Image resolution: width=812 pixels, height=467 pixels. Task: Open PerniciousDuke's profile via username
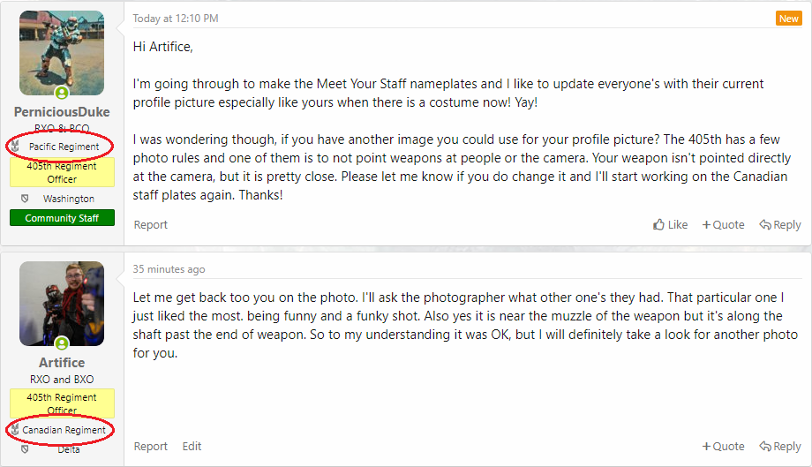pos(62,112)
